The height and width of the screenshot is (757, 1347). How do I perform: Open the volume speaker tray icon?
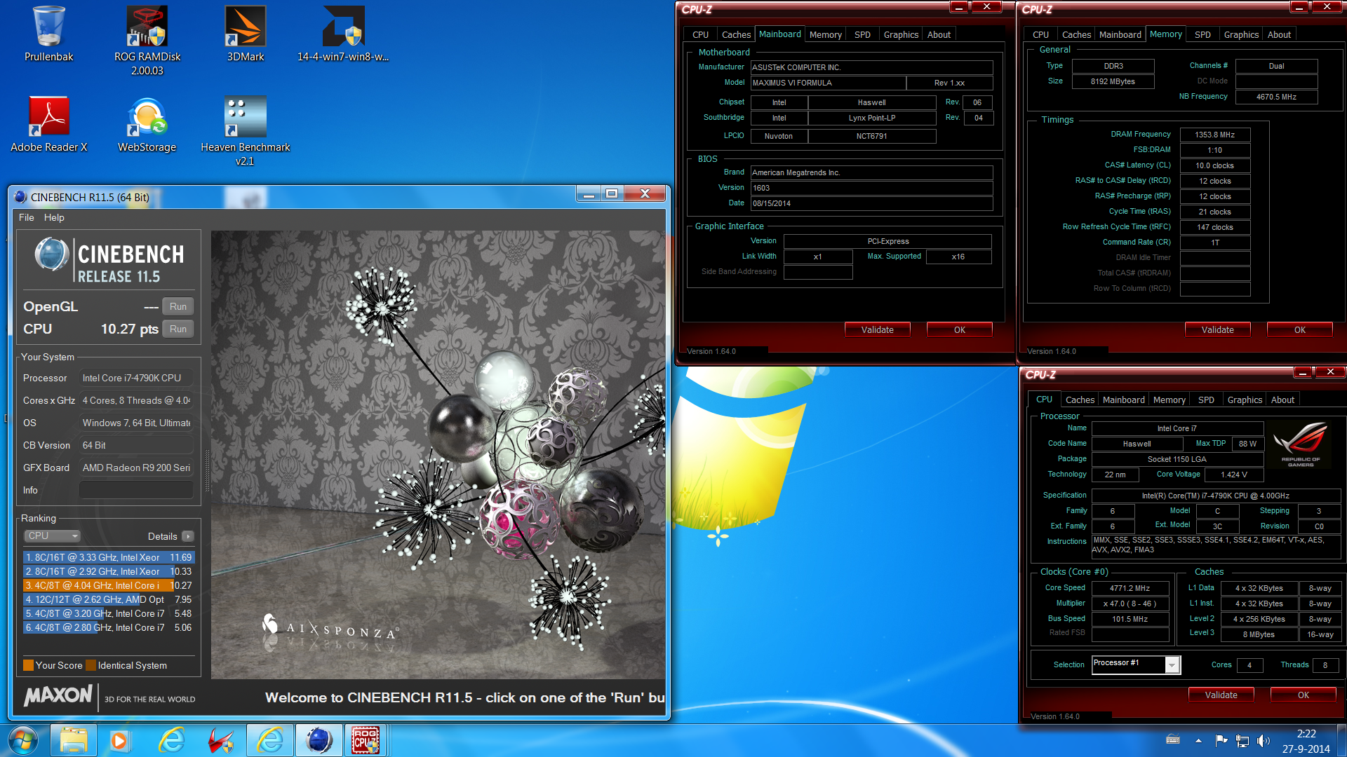(x=1264, y=740)
